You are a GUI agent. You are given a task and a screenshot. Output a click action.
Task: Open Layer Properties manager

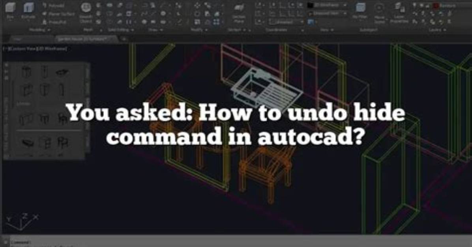399,13
